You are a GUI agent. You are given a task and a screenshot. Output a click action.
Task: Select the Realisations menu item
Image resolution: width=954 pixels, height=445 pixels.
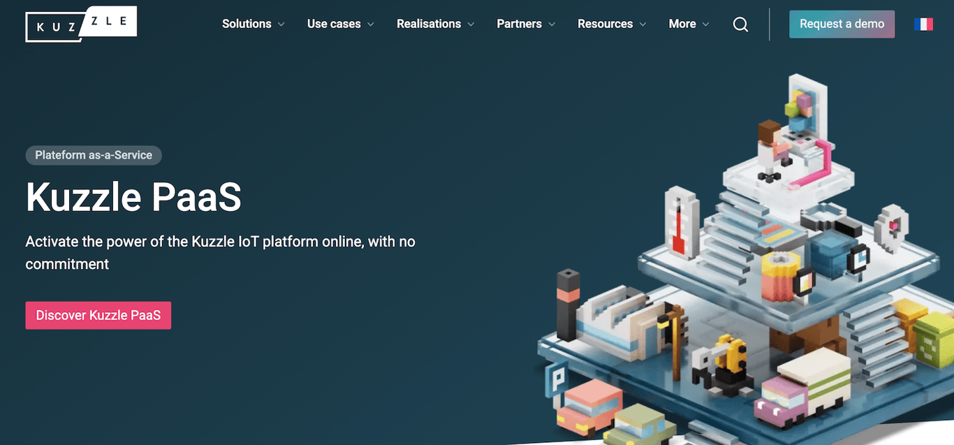(x=428, y=24)
